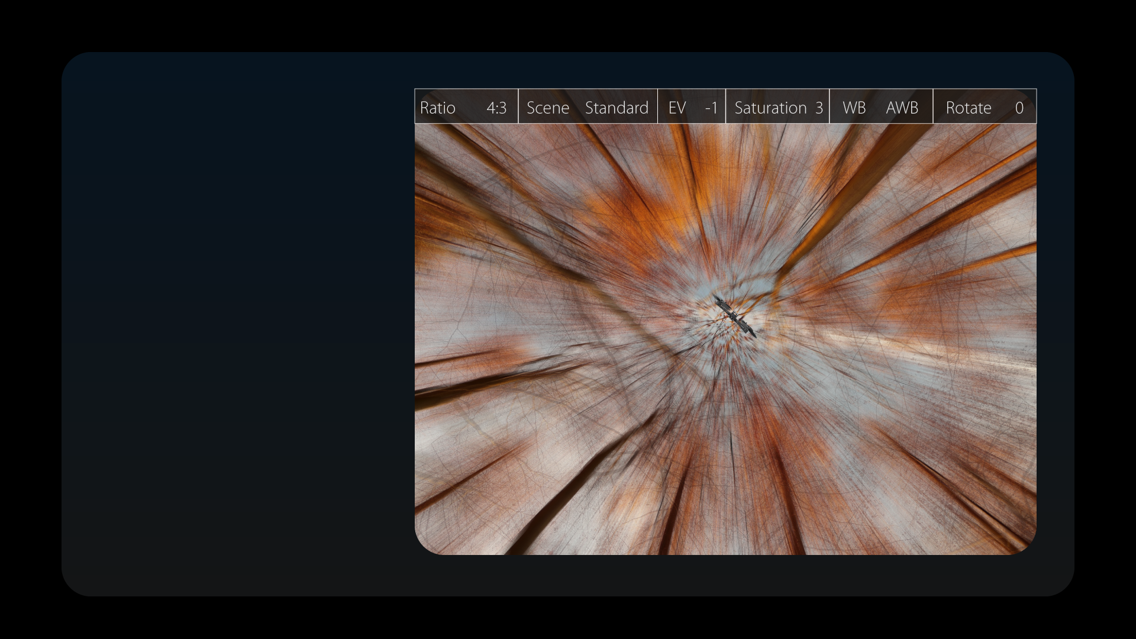Select the Saturation 3 setting
Screen dimensions: 1136x639
click(x=777, y=106)
